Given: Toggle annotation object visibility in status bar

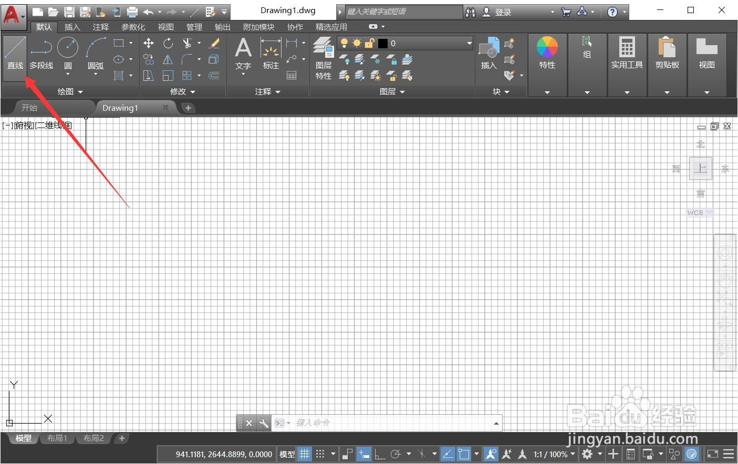Looking at the screenshot, I should coord(491,454).
